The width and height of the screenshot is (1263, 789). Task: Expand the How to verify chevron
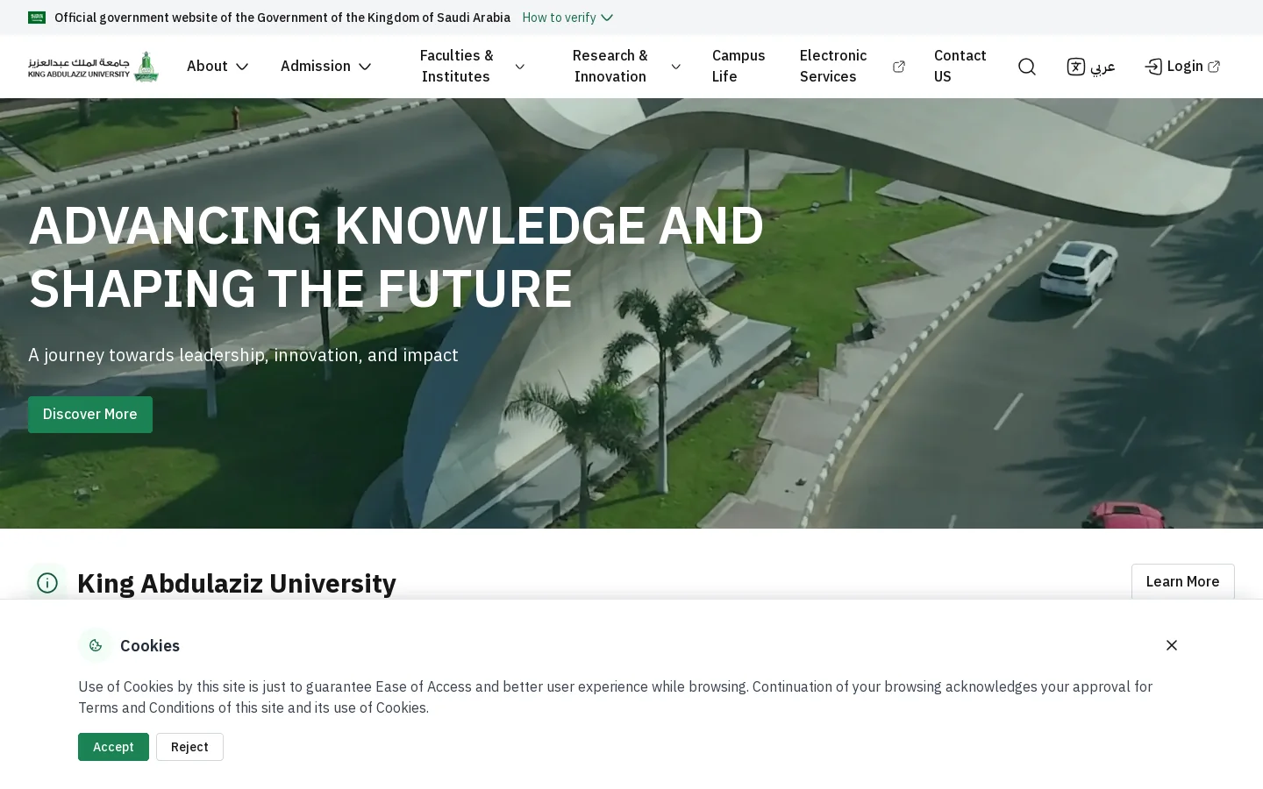(607, 18)
